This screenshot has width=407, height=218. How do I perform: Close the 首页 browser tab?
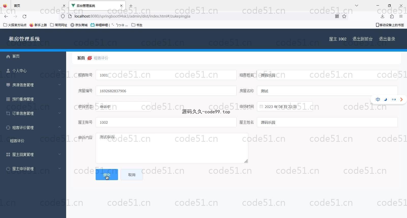tap(64, 6)
